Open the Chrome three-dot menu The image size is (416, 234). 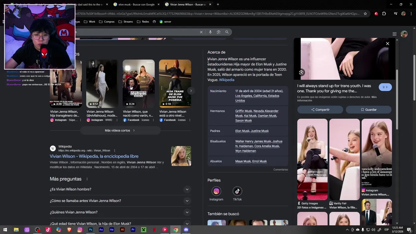click(x=411, y=14)
